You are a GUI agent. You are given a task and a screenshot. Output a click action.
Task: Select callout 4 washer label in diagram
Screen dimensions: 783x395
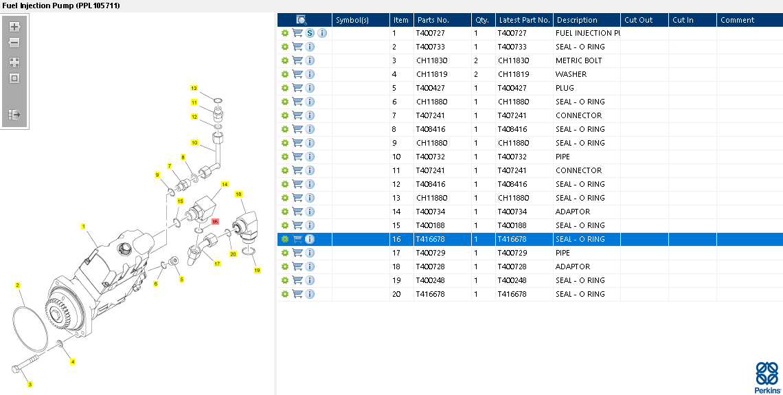point(72,361)
